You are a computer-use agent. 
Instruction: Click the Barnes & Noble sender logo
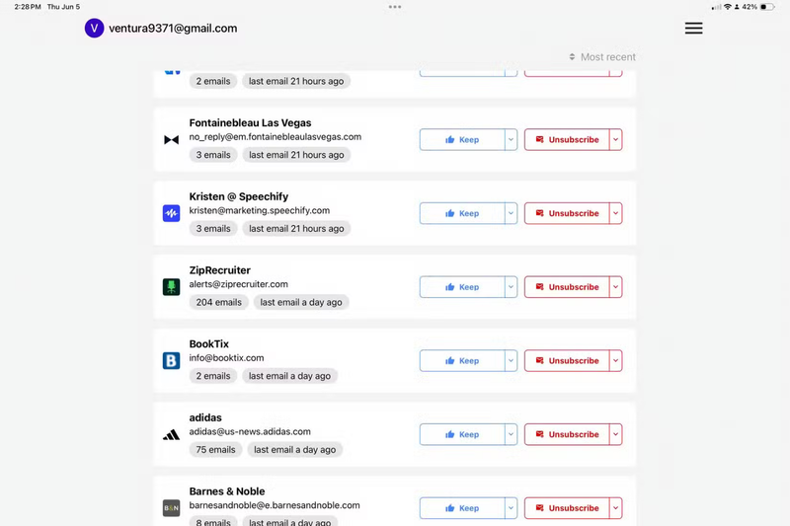(171, 508)
